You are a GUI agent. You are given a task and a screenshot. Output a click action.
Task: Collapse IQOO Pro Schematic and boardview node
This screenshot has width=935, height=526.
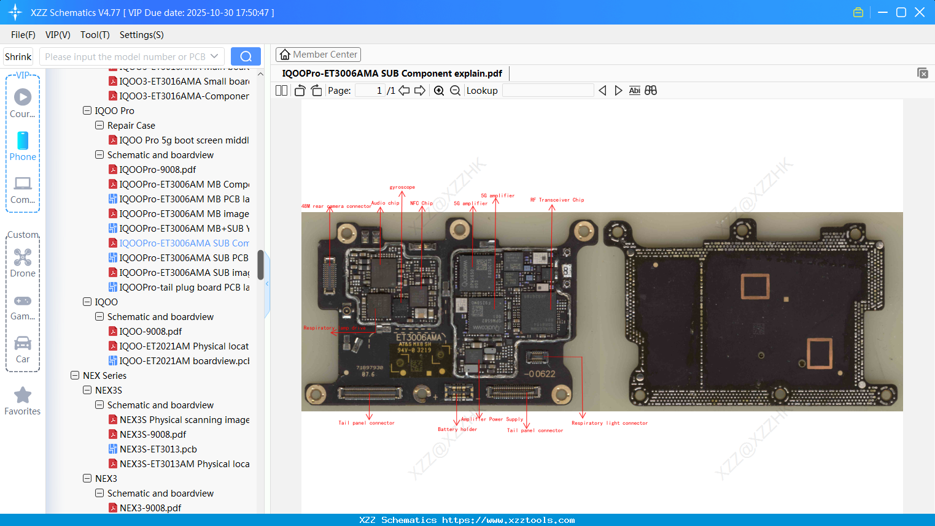(x=99, y=155)
